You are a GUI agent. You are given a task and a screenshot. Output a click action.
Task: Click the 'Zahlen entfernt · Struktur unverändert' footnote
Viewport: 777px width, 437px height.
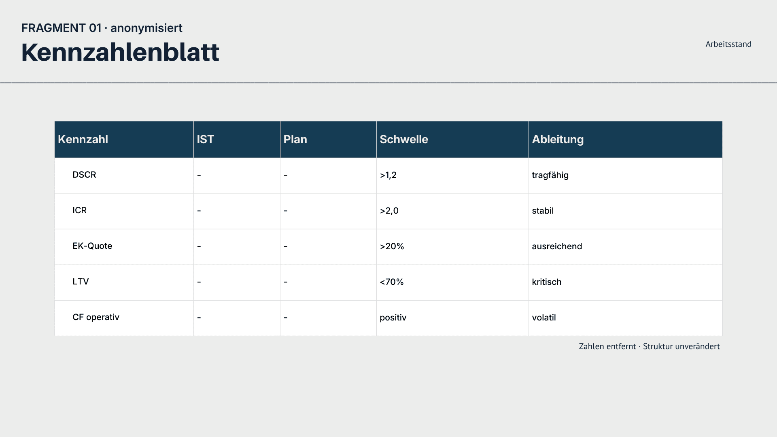(649, 346)
